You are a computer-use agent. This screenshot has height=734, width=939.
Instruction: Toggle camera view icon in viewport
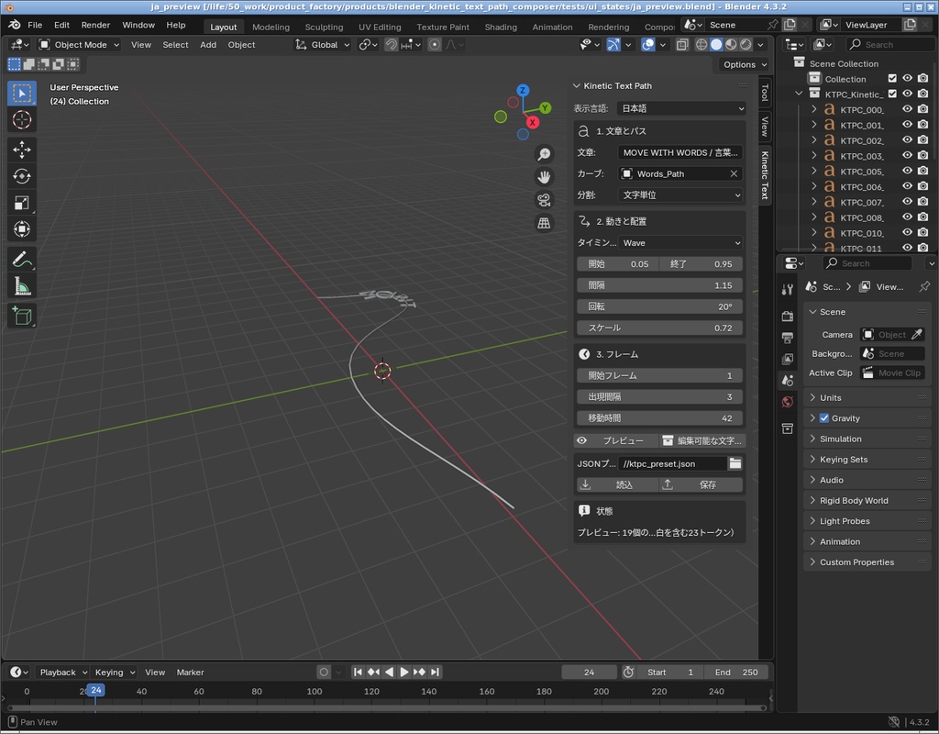[544, 200]
